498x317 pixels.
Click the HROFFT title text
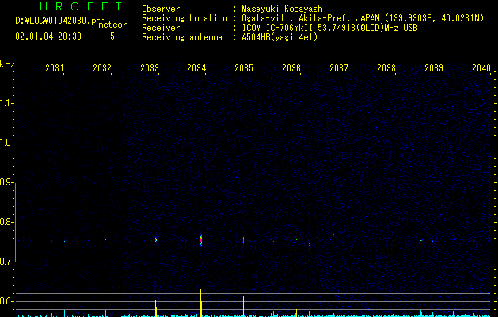pyautogui.click(x=82, y=6)
